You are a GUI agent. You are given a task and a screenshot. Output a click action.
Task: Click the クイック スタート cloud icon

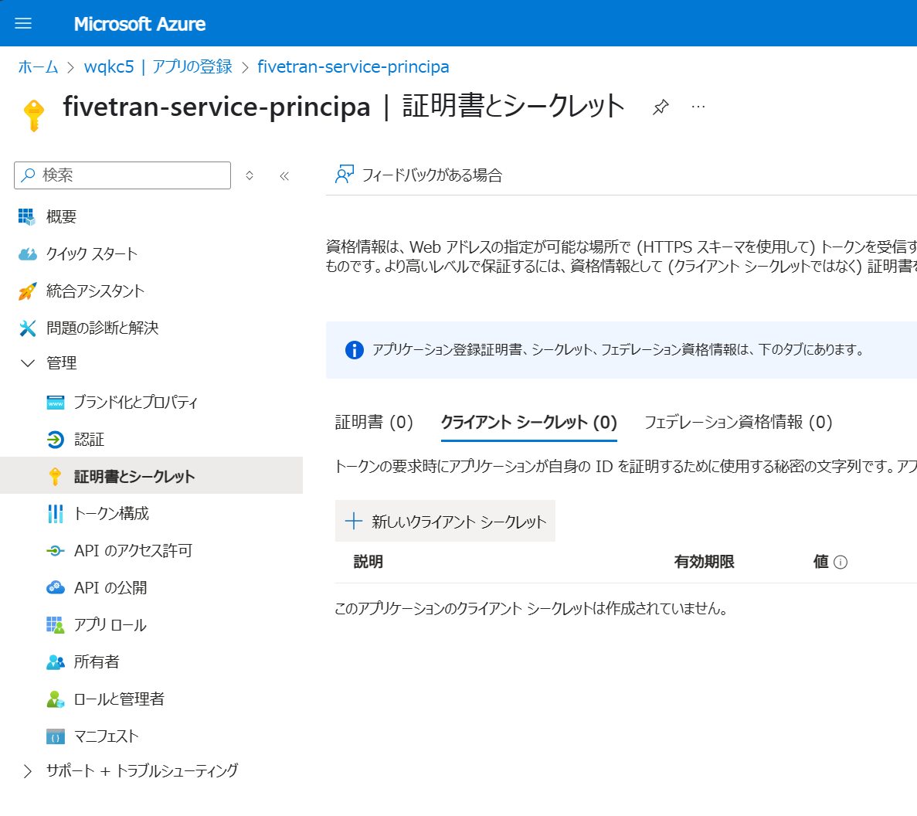point(27,254)
